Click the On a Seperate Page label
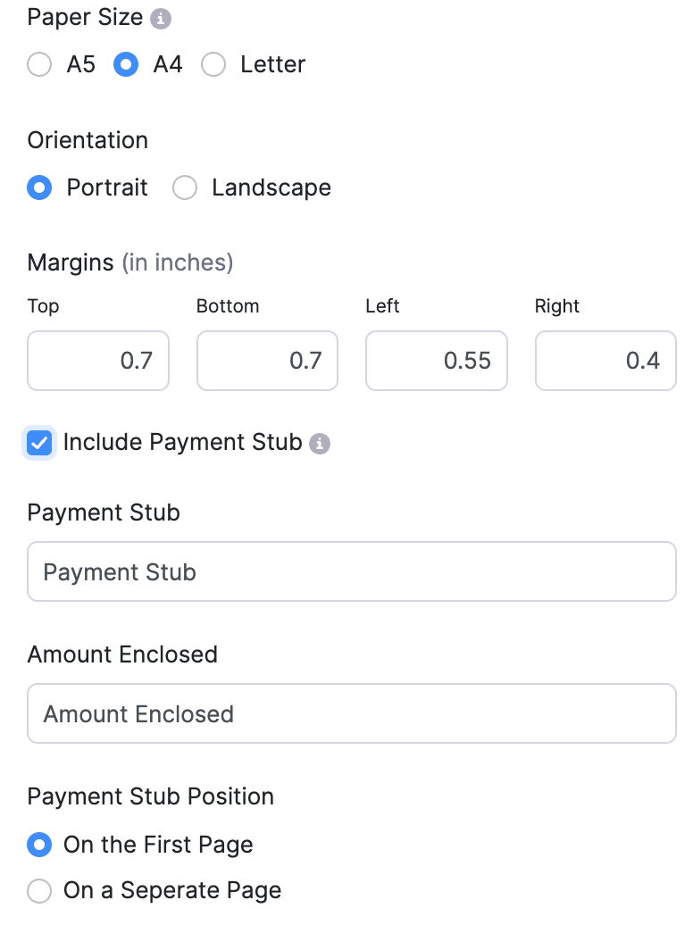The height and width of the screenshot is (925, 693). click(172, 890)
